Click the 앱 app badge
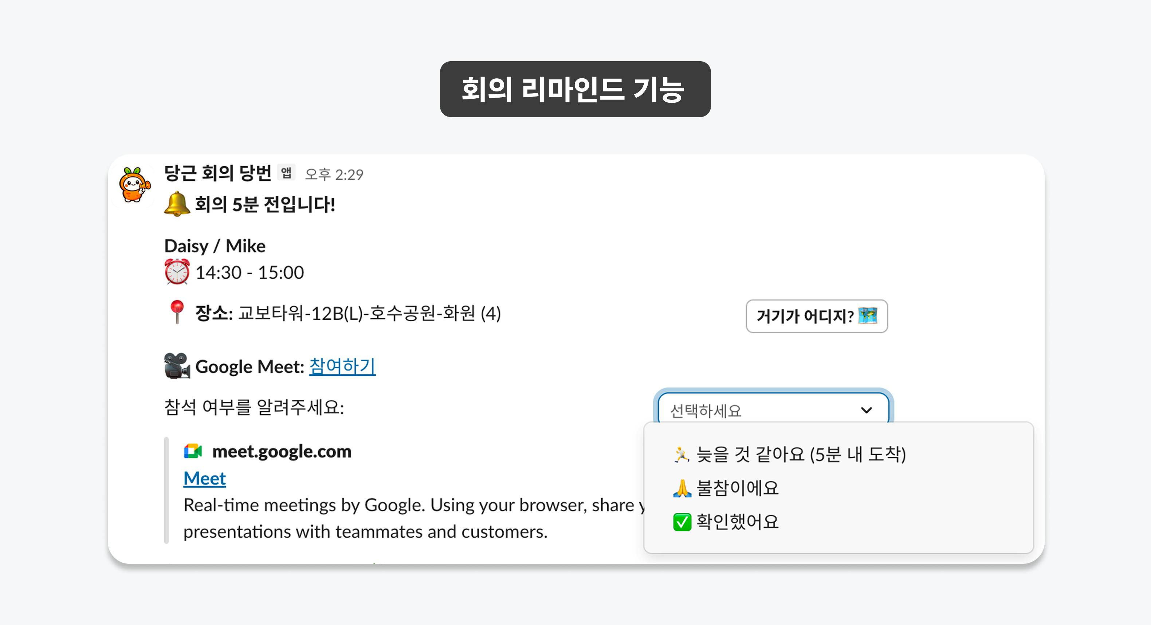This screenshot has width=1151, height=625. pos(286,172)
